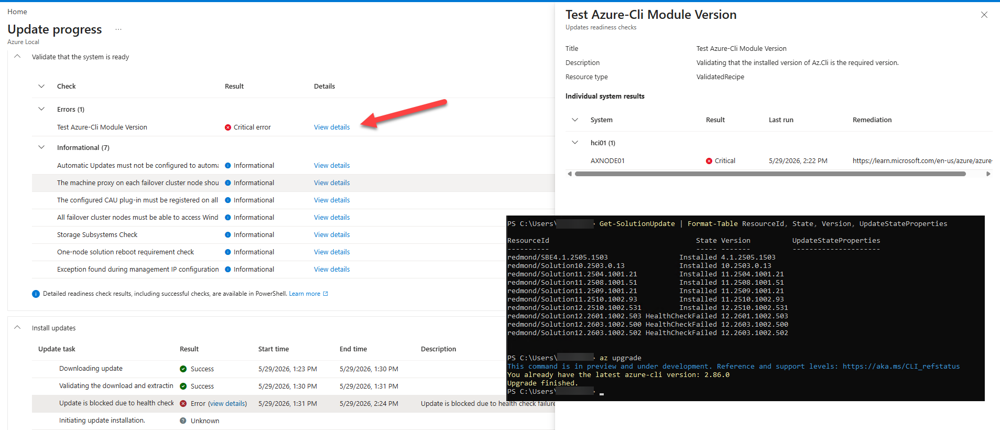Click the Storage Subsystems Check row text
The height and width of the screenshot is (430, 1000).
97,234
